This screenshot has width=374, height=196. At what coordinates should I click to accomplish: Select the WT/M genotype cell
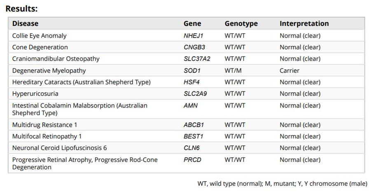tap(233, 70)
